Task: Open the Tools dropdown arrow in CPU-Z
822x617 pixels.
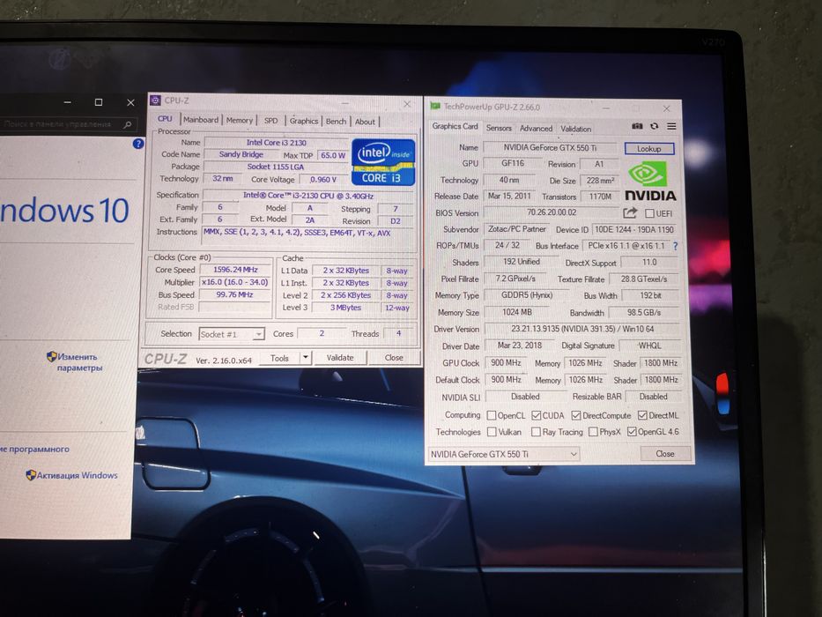Action: [306, 358]
